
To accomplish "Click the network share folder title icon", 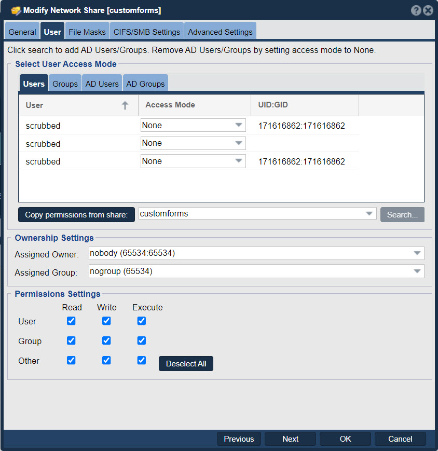I will [x=16, y=11].
